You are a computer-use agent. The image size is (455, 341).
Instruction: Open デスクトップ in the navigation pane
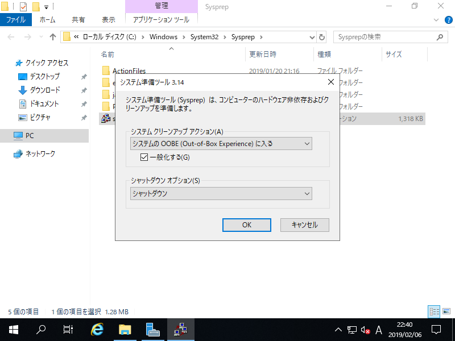[x=45, y=77]
